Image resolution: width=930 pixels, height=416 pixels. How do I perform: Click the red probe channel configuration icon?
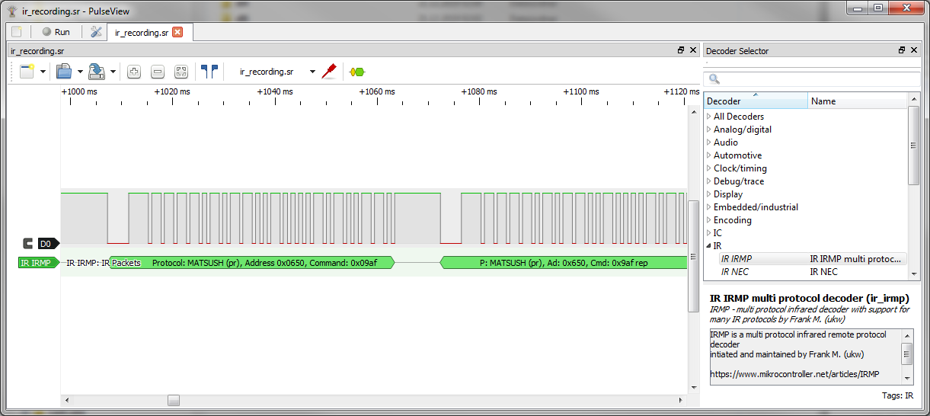[329, 72]
